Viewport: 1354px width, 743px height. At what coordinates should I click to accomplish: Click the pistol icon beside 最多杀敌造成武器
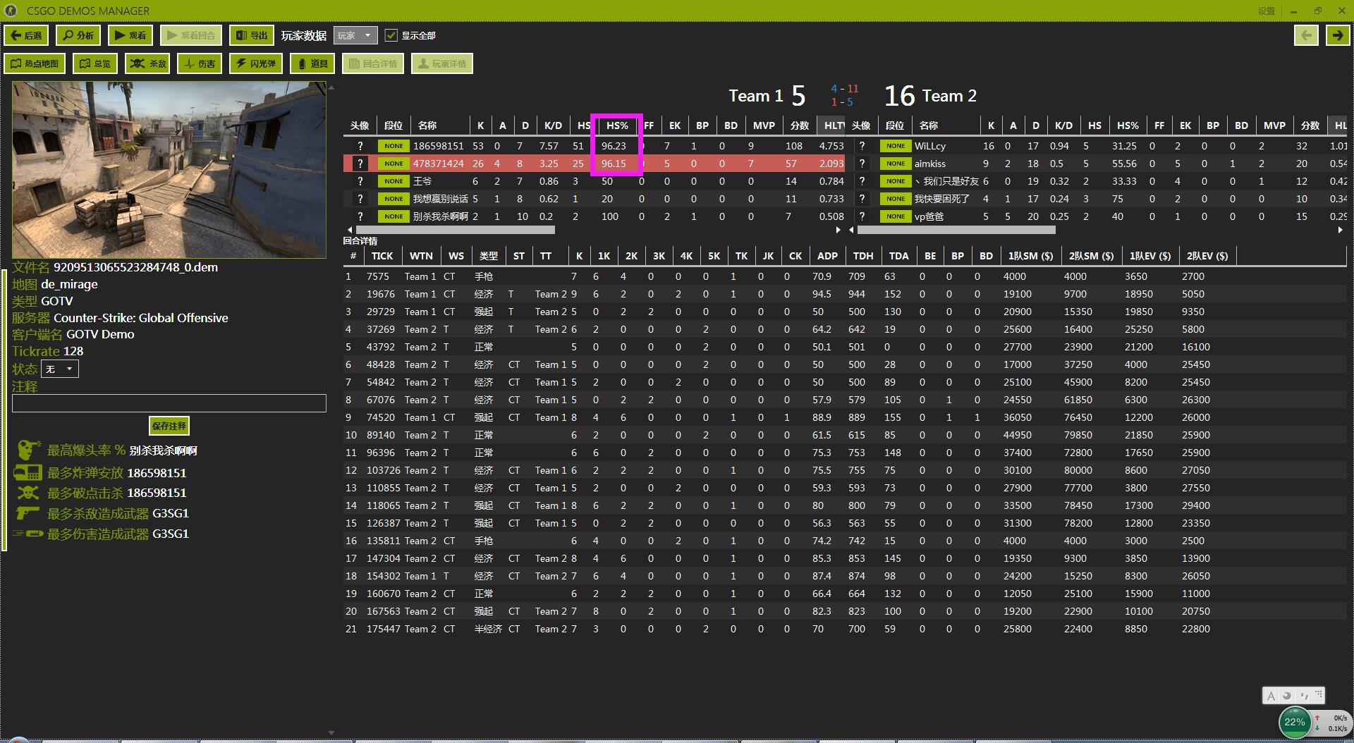click(28, 512)
